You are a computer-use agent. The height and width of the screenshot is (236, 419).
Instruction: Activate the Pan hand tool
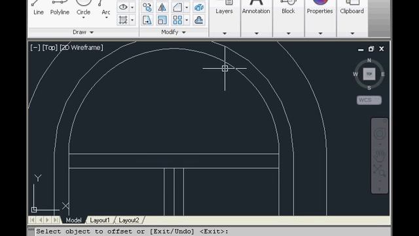click(x=380, y=155)
